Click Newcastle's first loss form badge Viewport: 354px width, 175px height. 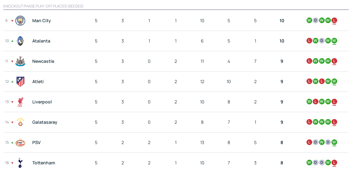(309, 61)
